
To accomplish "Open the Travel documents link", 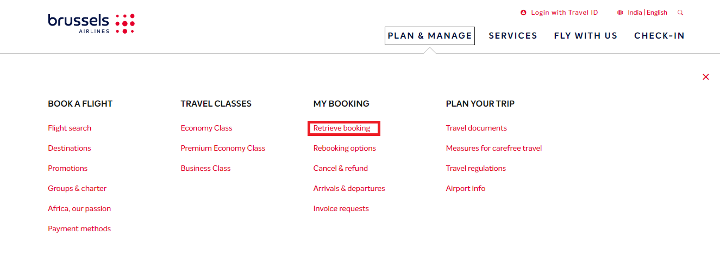I will coord(477,128).
